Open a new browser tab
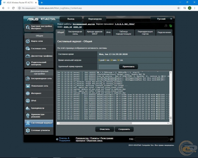 42,3
